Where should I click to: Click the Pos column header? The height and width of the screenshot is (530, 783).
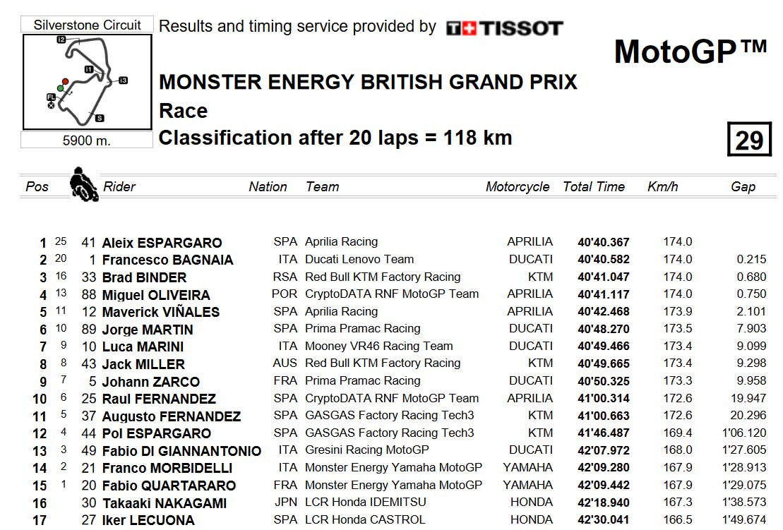[x=37, y=186]
